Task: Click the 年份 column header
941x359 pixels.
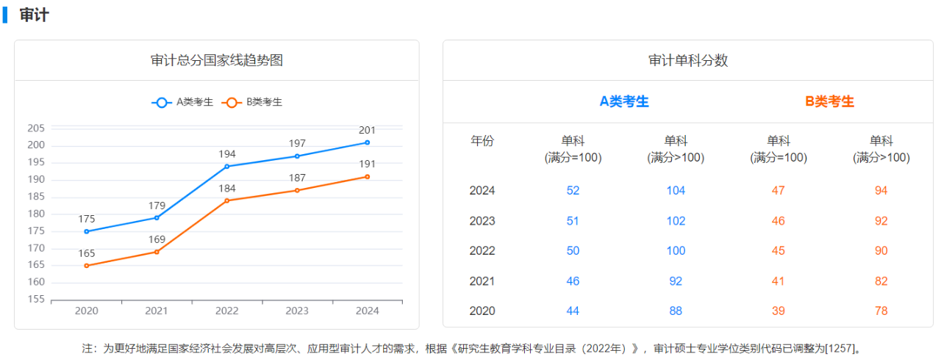Action: [482, 141]
